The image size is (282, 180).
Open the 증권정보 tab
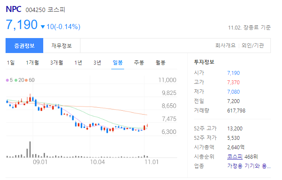[x=24, y=45]
